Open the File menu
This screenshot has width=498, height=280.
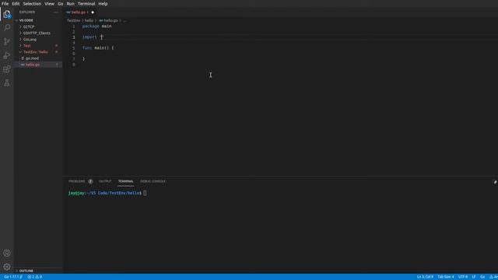tap(5, 4)
